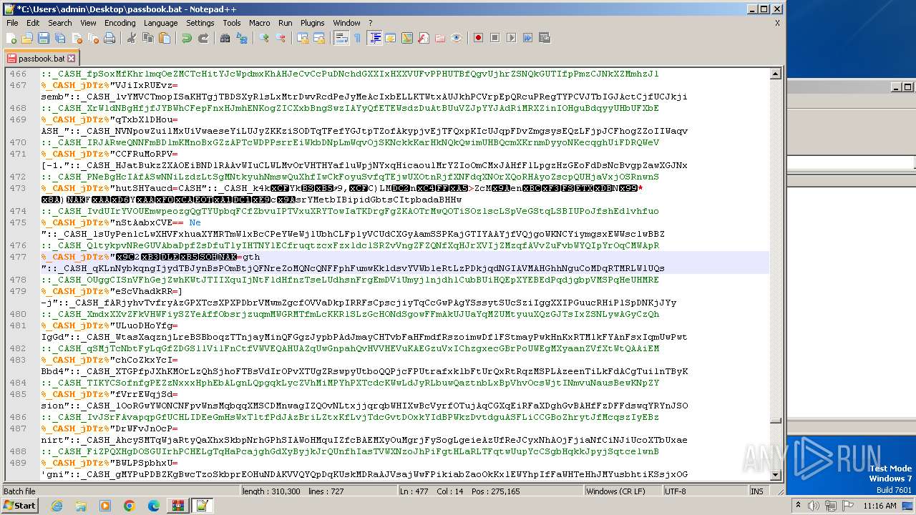Open Google Chrome from the taskbar
The height and width of the screenshot is (515, 916).
pos(129,506)
